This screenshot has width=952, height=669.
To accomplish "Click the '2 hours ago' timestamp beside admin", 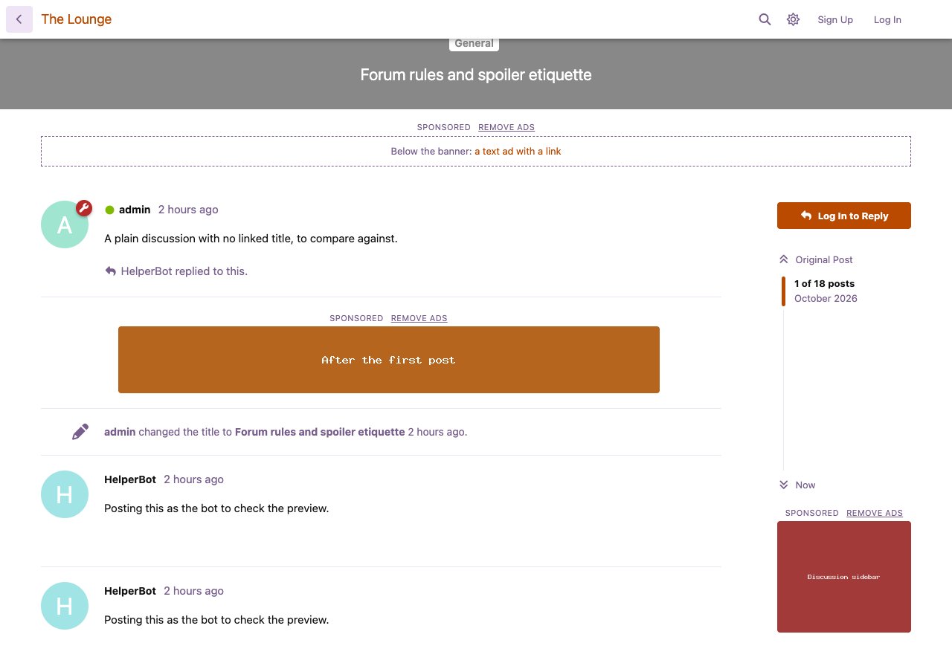I will [x=188, y=210].
